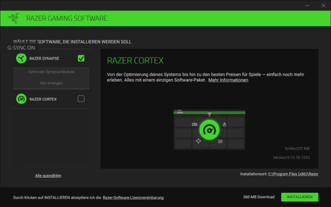Click the gamepad icon in Cortex preview
This screenshot has height=207, width=331.
click(x=194, y=124)
